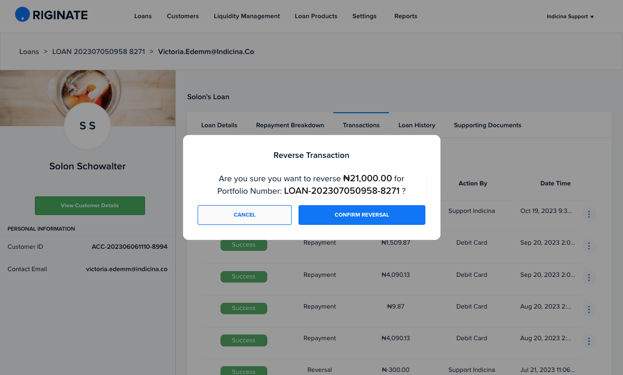Expand the Indicina Support account dropdown
The height and width of the screenshot is (375, 623).
click(570, 17)
